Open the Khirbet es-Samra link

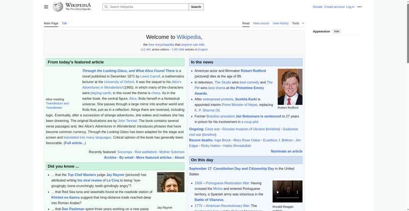[x=65, y=197]
